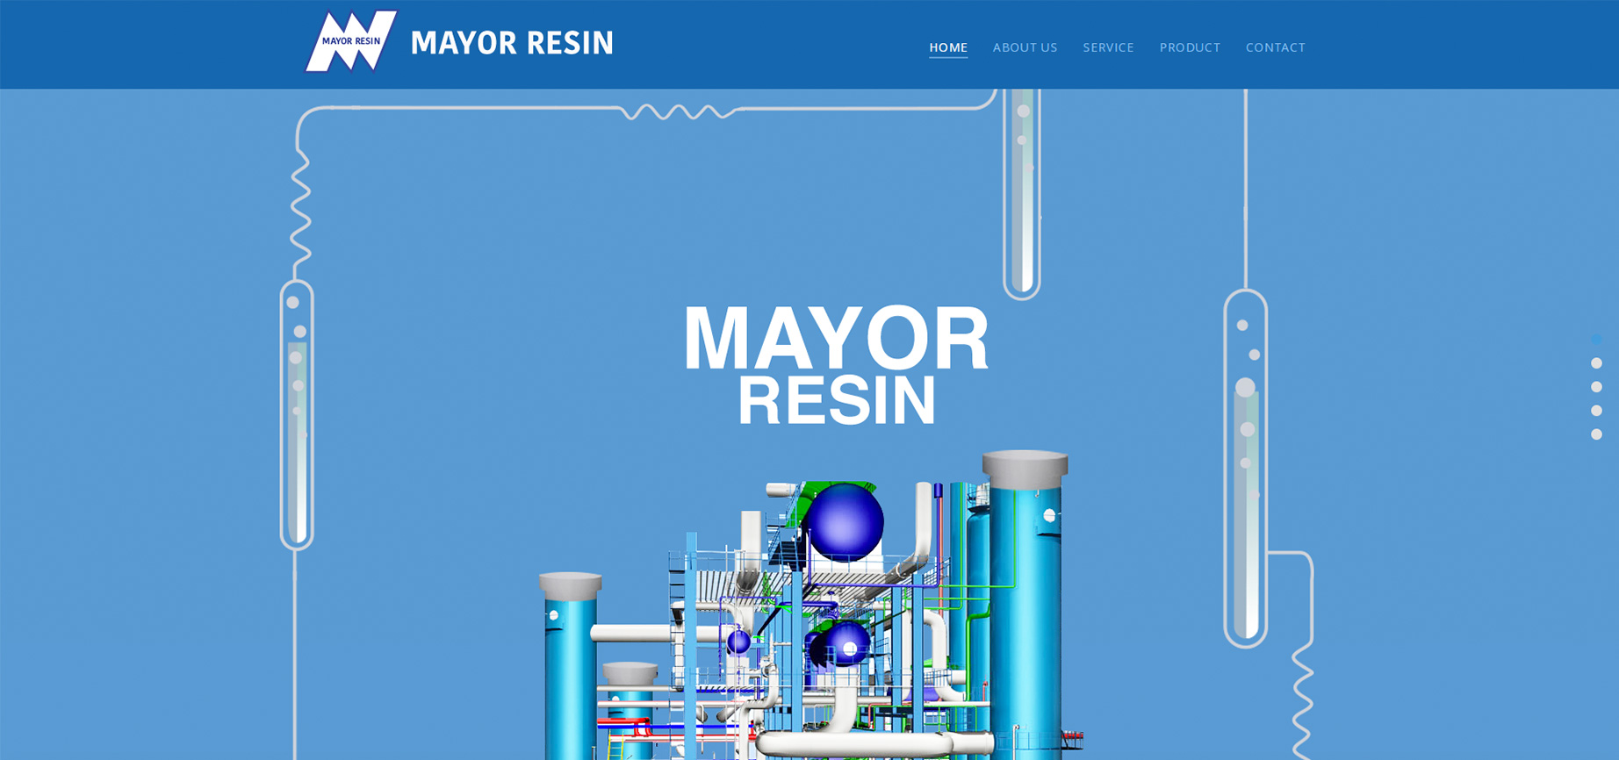The image size is (1619, 760).
Task: Jump to the fourth section dot
Action: tap(1596, 411)
